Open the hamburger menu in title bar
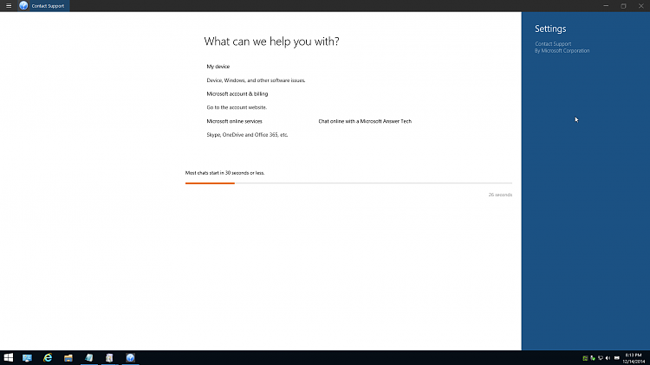This screenshot has height=365, width=650. tap(9, 6)
